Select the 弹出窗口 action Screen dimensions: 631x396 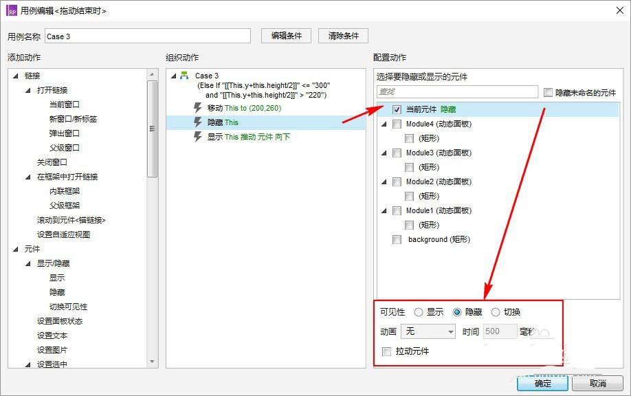pyautogui.click(x=65, y=133)
